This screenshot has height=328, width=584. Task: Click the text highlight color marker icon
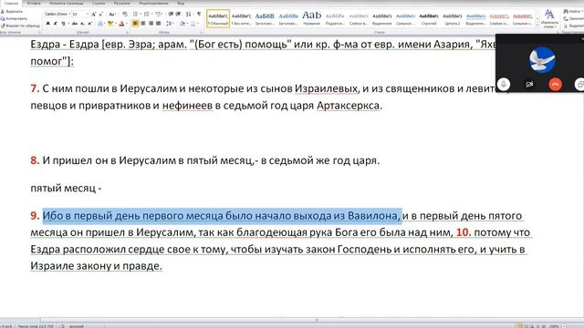[x=109, y=24]
